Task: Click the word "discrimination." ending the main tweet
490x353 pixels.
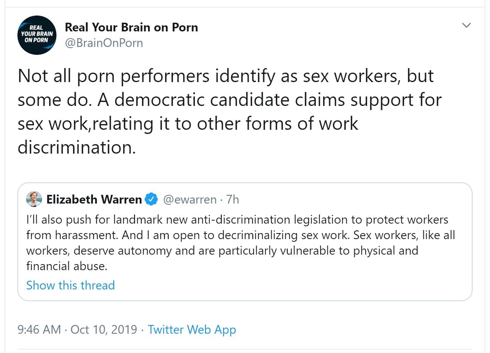Action: [x=77, y=147]
